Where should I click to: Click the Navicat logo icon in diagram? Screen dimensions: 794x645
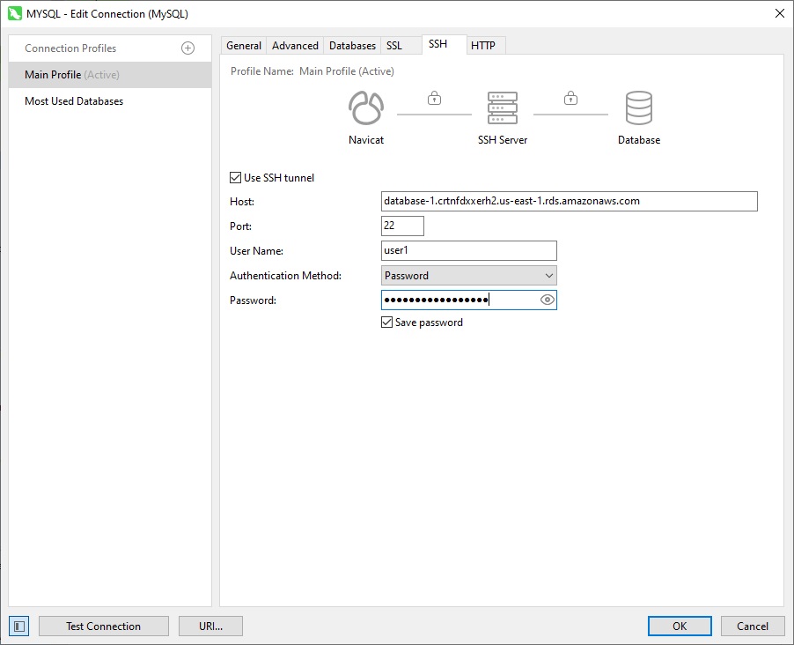point(366,107)
